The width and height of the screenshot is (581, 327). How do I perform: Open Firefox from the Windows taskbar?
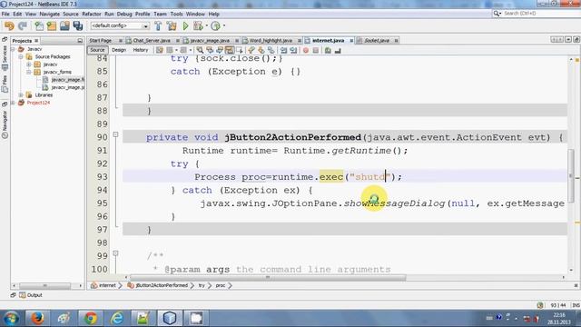(37, 318)
